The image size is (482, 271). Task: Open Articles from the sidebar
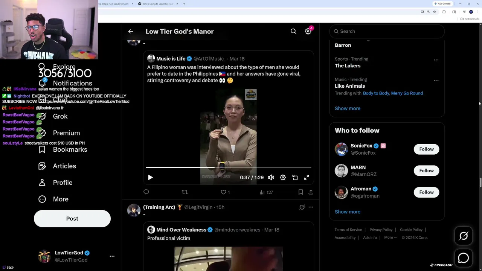(x=57, y=166)
